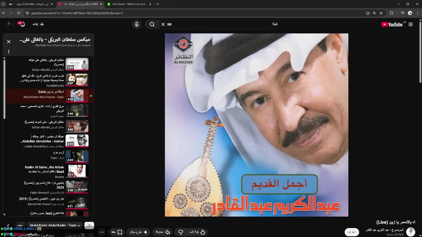
Task: Close the Fruits War tab
Action: 52,4
